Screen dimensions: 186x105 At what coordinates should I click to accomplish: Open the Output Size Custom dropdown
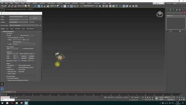tap(12, 54)
